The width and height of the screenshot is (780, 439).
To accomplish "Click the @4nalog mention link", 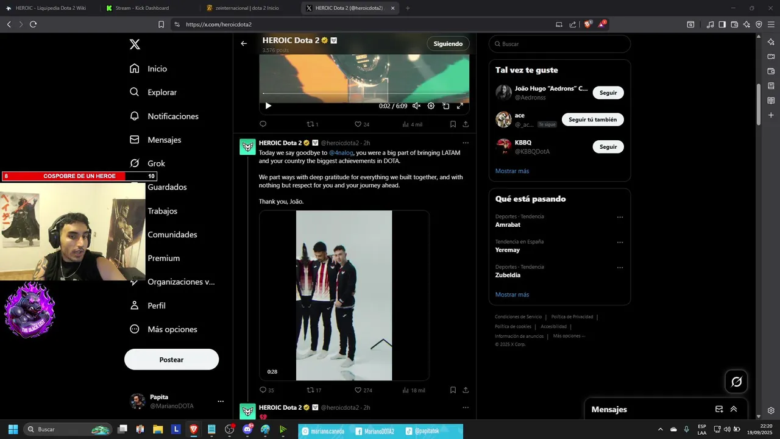I will (341, 152).
